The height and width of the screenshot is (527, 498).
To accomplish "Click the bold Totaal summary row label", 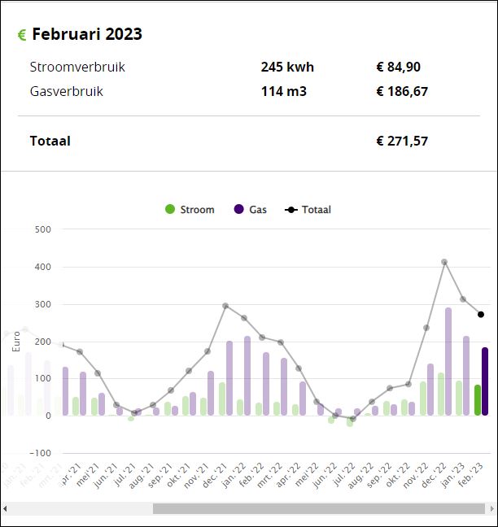I will [x=50, y=141].
